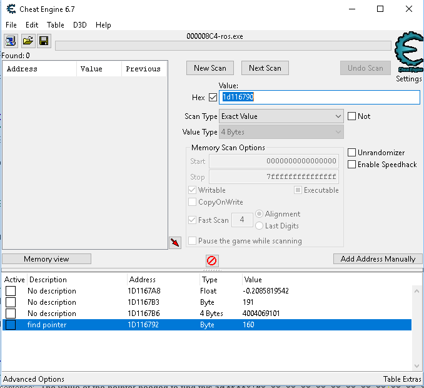The image size is (424, 388).
Task: Activate the 1D1167B6 4 Bytes entry checkbox
Action: pyautogui.click(x=11, y=314)
